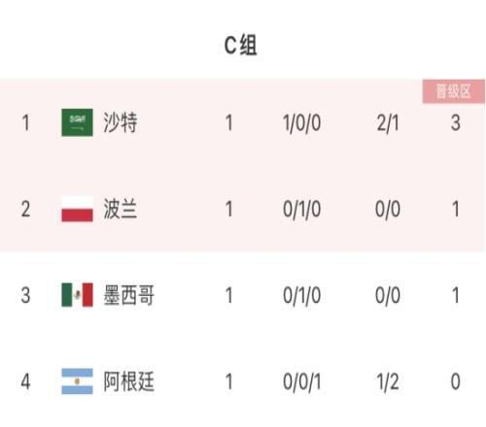Click the Poland flag icon
Screen dimensions: 486x427
pyautogui.click(x=77, y=209)
